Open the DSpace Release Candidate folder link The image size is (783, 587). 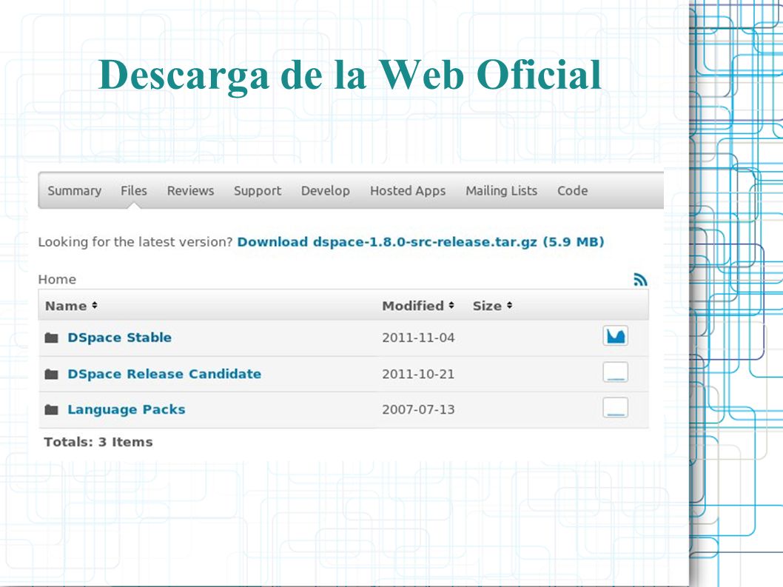(x=164, y=374)
